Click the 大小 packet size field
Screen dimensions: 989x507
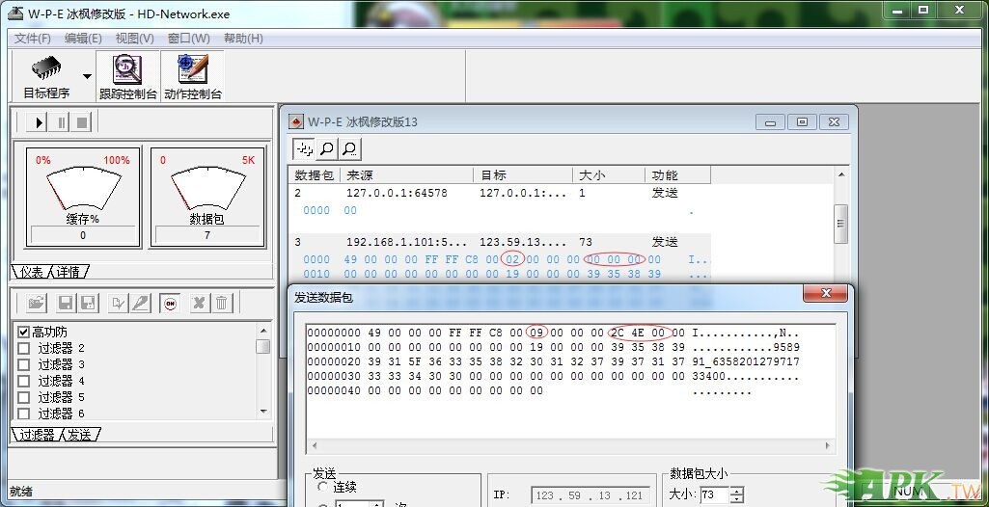(714, 494)
